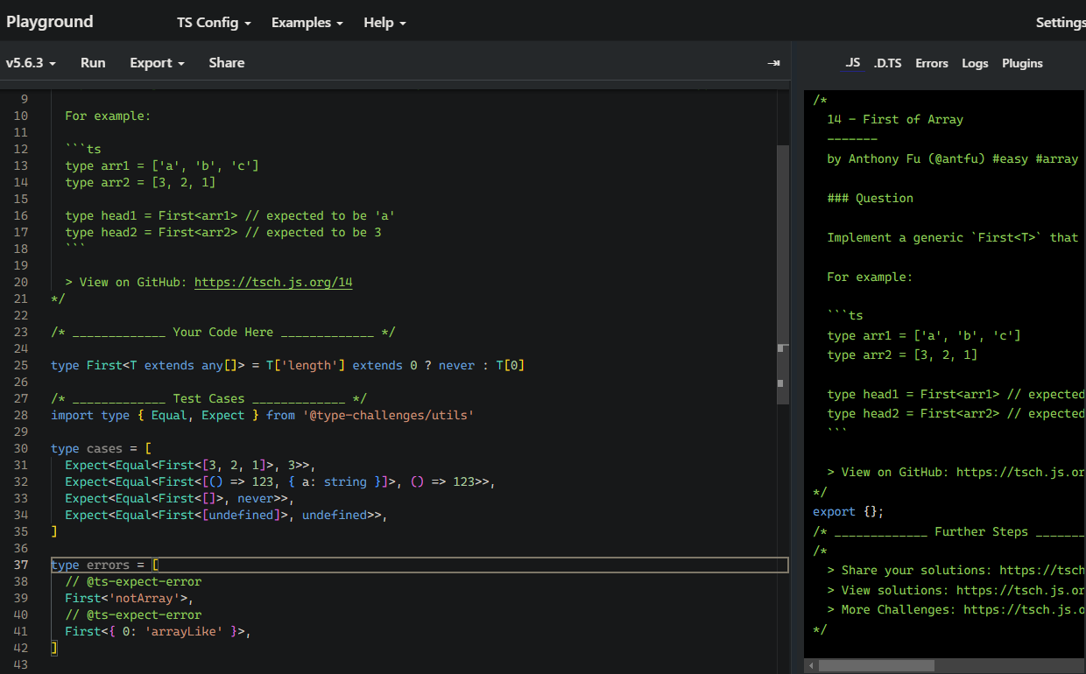Expand the Examples menu
Viewport: 1086px width, 674px height.
coord(307,23)
